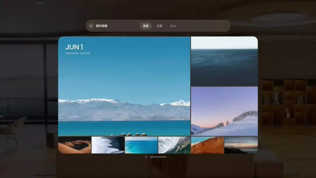This screenshot has height=178, width=316.
Task: Select the turquoise sea thumbnail
Action: (x=141, y=145)
